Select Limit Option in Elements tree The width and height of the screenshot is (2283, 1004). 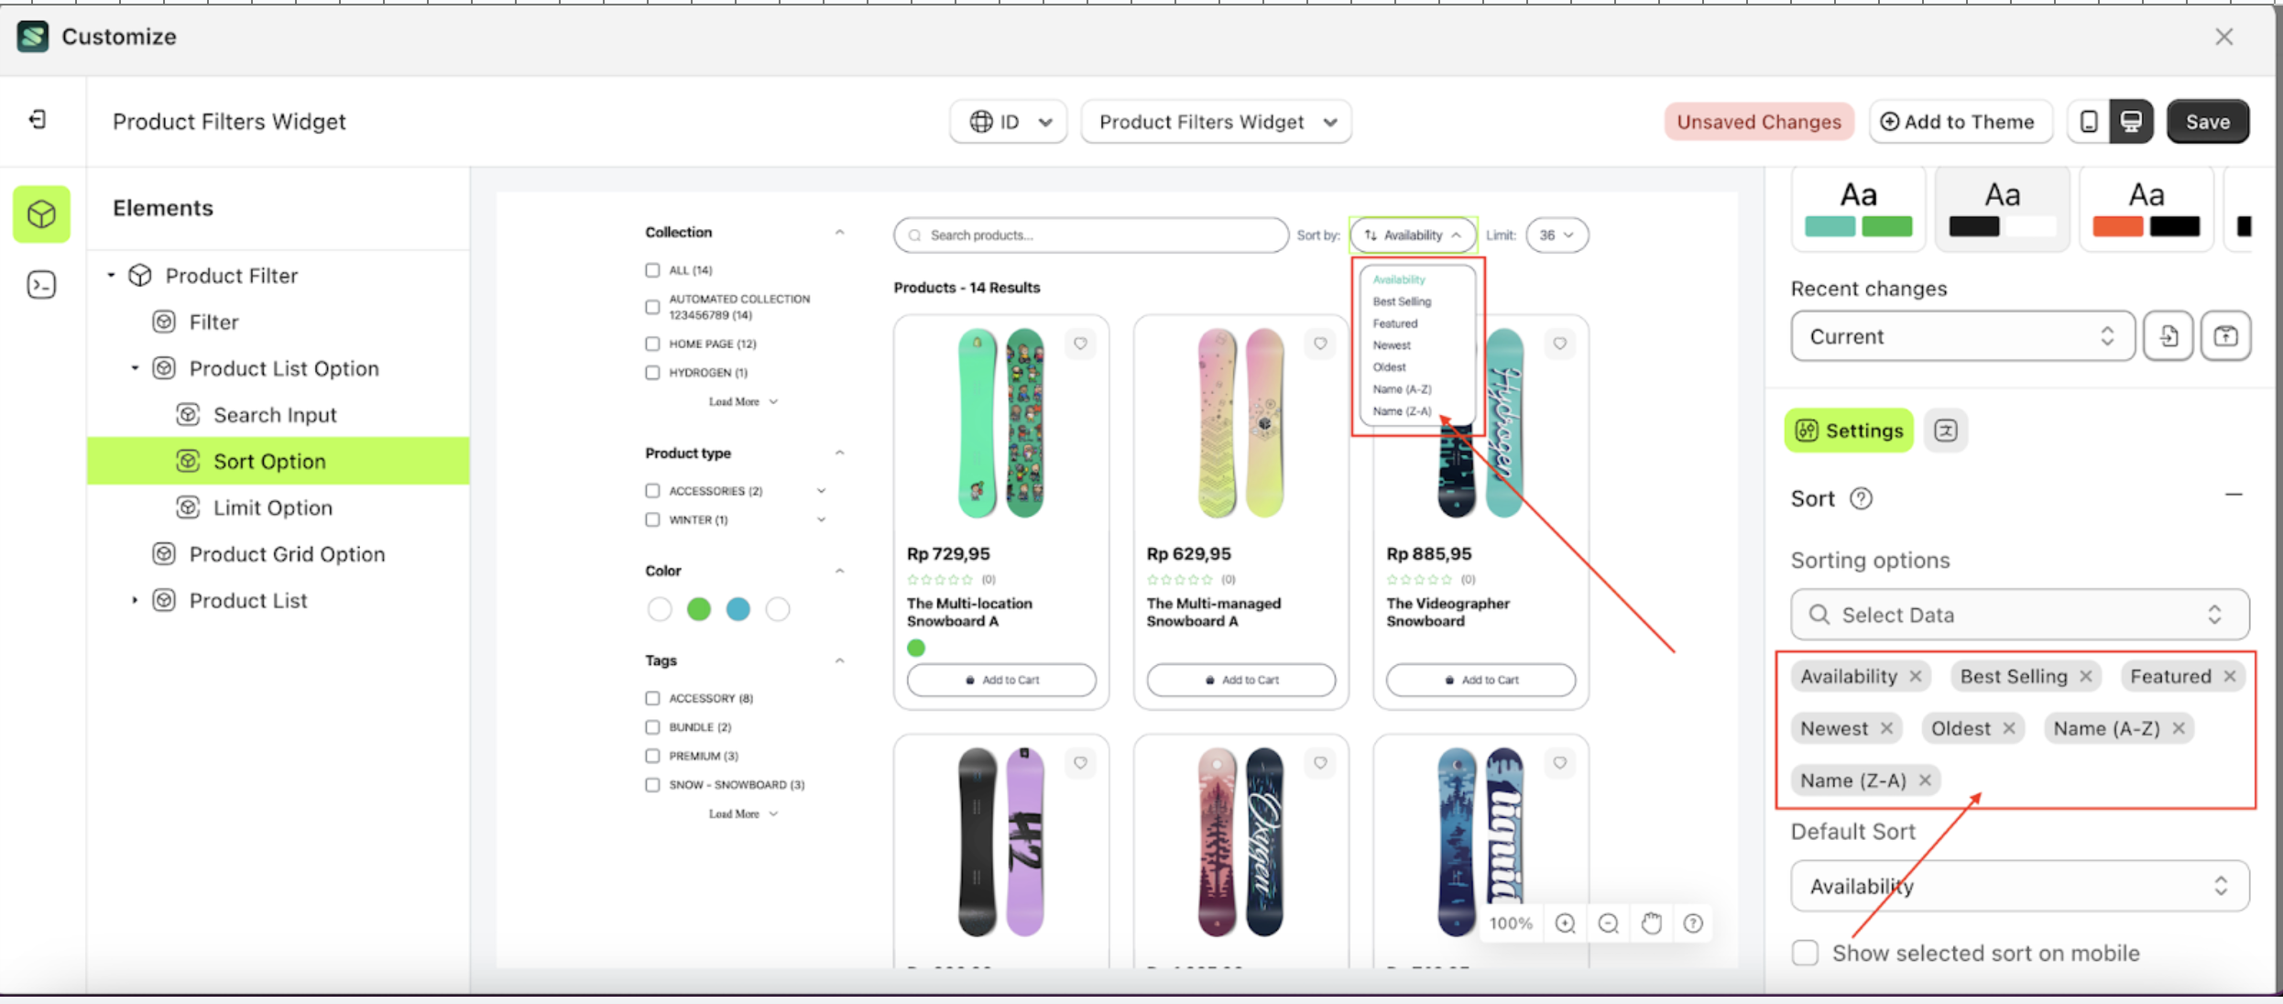pos(272,507)
